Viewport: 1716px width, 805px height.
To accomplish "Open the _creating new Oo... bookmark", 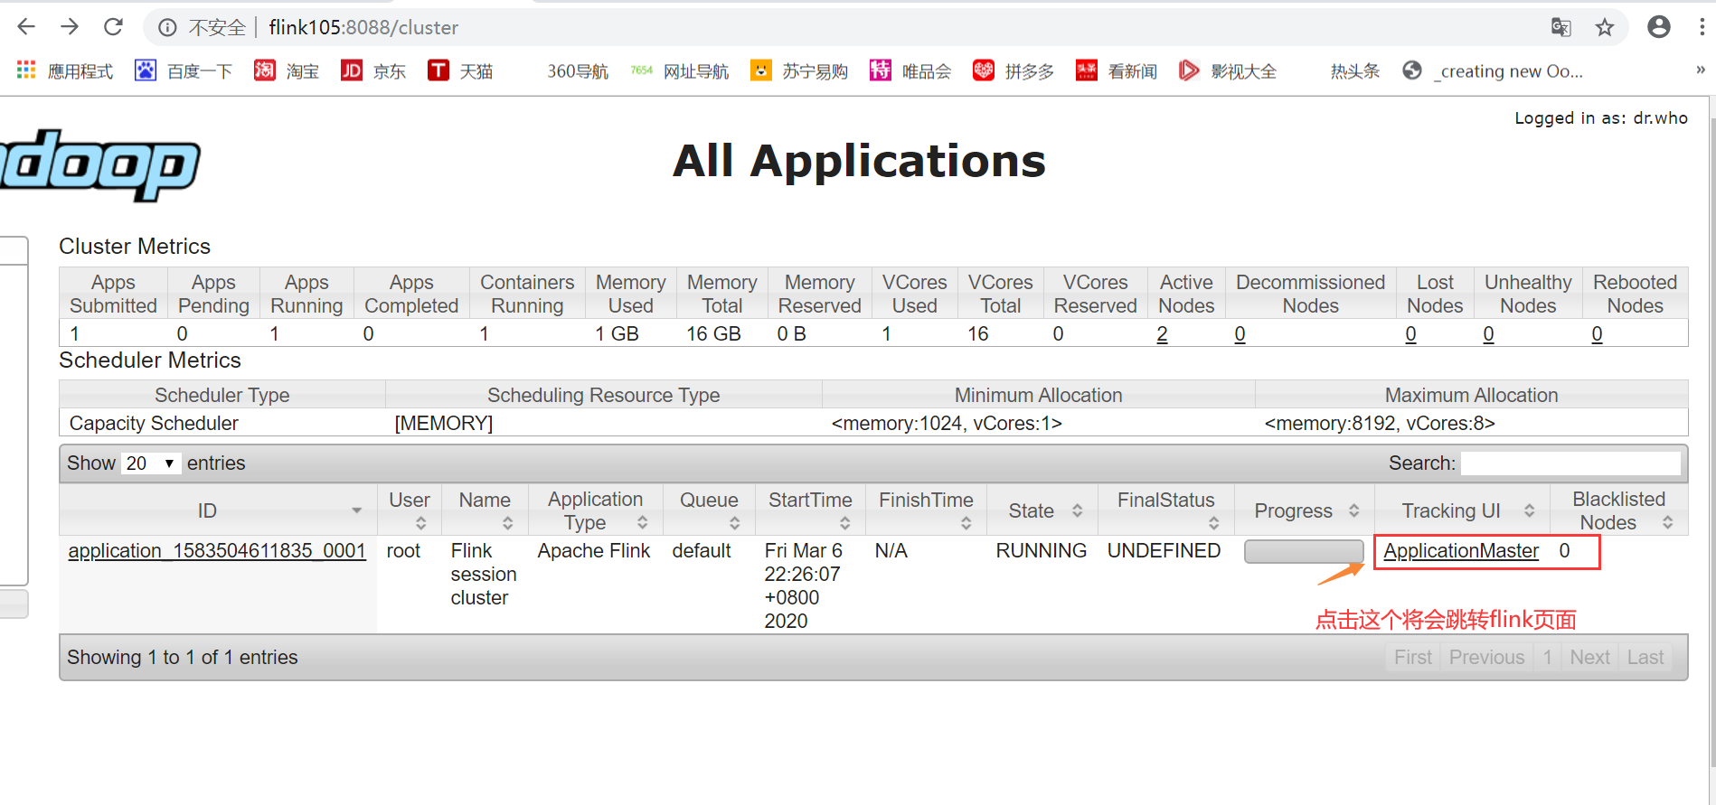I will pos(1493,70).
